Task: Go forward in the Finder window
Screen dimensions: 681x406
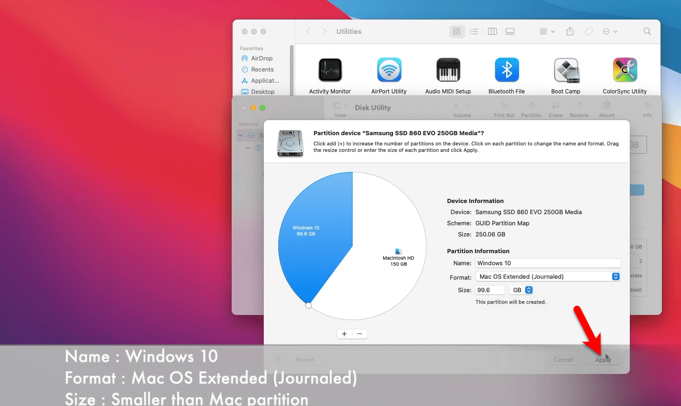Action: (x=325, y=32)
